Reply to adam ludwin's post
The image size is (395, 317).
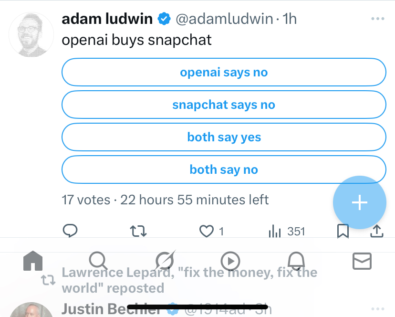(70, 232)
